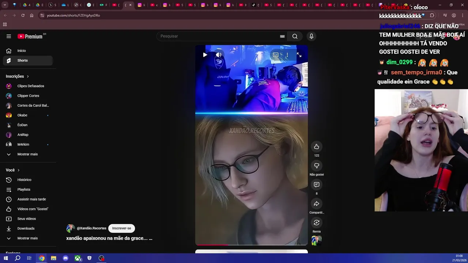Expand the Short description ellipsis
Screen dimensions: 468x263
click(151, 238)
